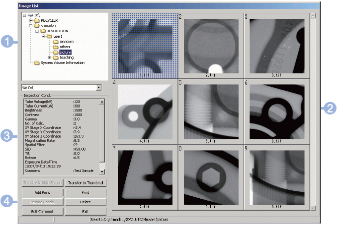This screenshot has width=337, height=226.
Task: Select the teaching folder icon
Action: click(56, 57)
